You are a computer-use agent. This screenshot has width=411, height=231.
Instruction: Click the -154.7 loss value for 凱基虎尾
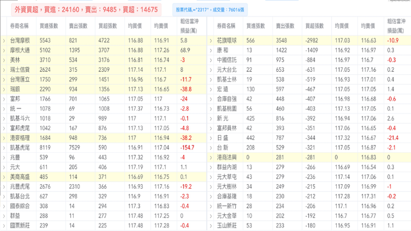click(187, 148)
